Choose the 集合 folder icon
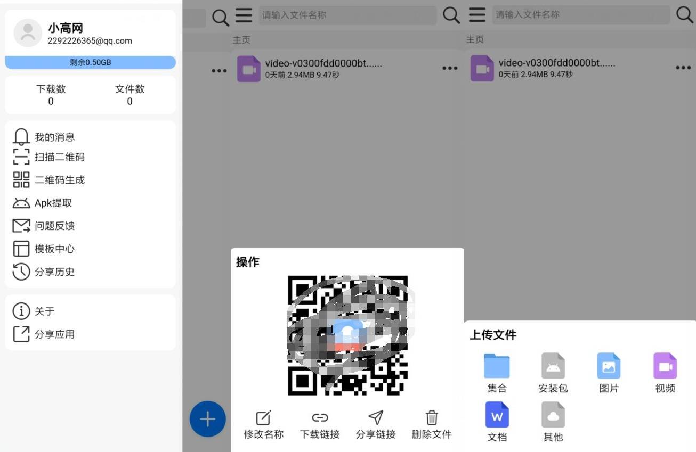The width and height of the screenshot is (696, 452). 497,366
